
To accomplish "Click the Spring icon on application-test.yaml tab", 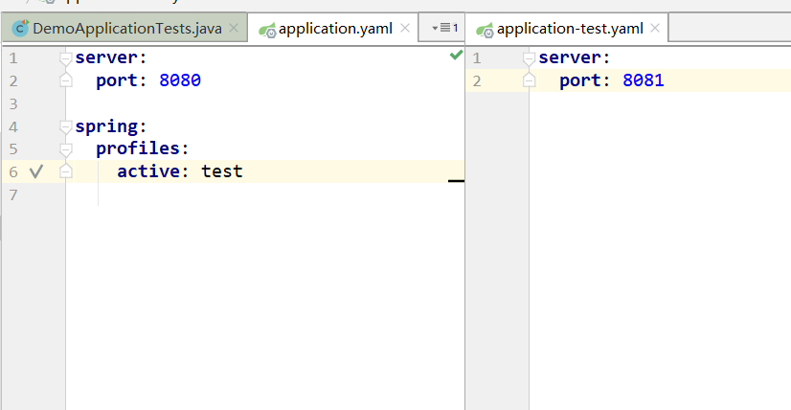I will (486, 31).
